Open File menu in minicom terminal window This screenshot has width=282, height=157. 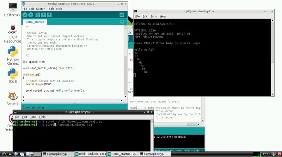[137, 16]
